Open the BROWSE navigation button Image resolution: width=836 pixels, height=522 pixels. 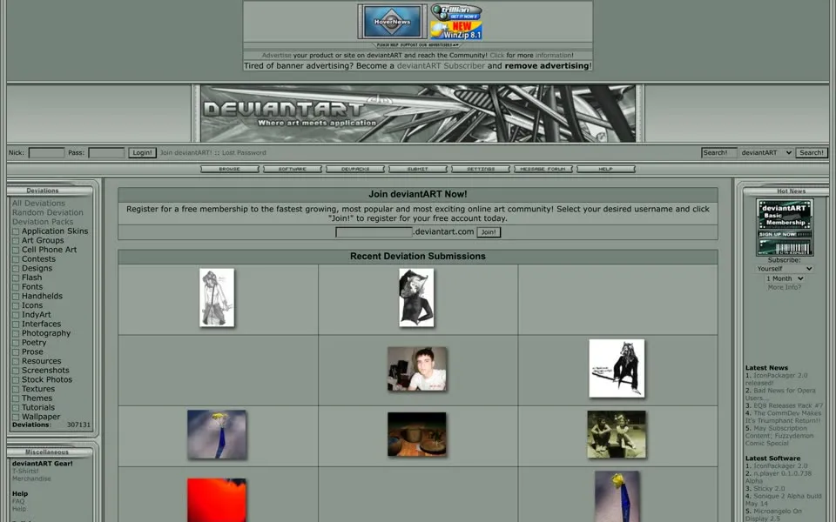[x=230, y=169]
